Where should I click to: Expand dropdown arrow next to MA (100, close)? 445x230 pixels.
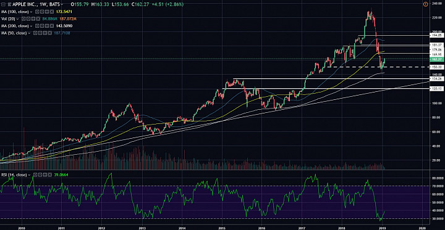click(x=32, y=12)
